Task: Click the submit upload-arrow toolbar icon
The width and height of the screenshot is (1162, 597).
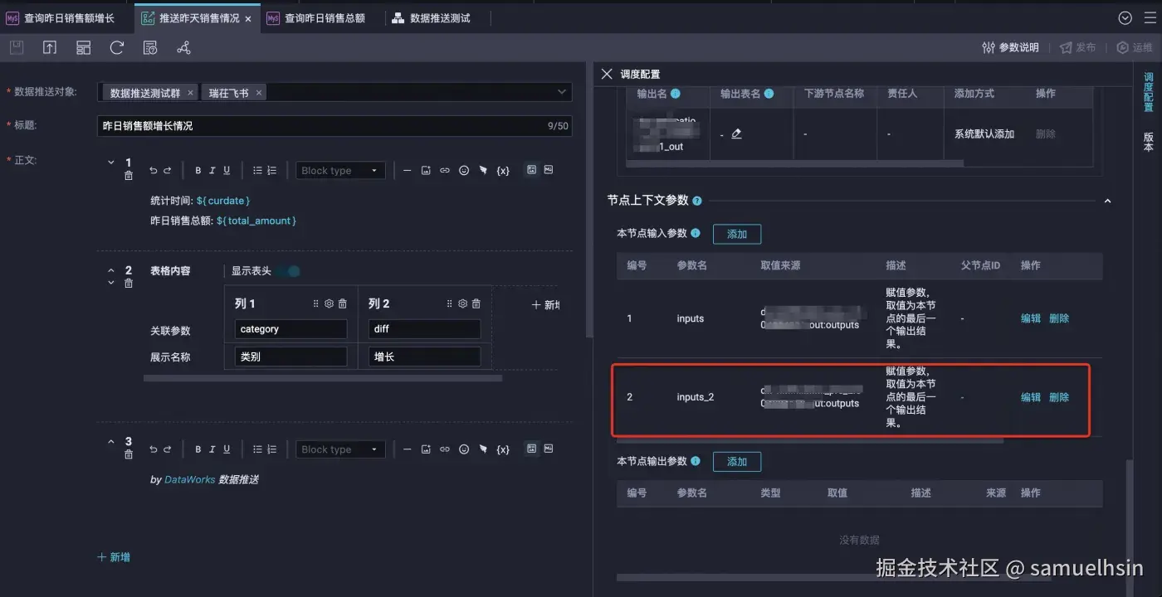Action: click(x=50, y=48)
